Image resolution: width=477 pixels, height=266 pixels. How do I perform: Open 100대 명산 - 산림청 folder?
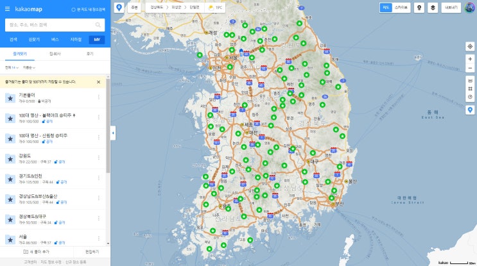point(53,138)
